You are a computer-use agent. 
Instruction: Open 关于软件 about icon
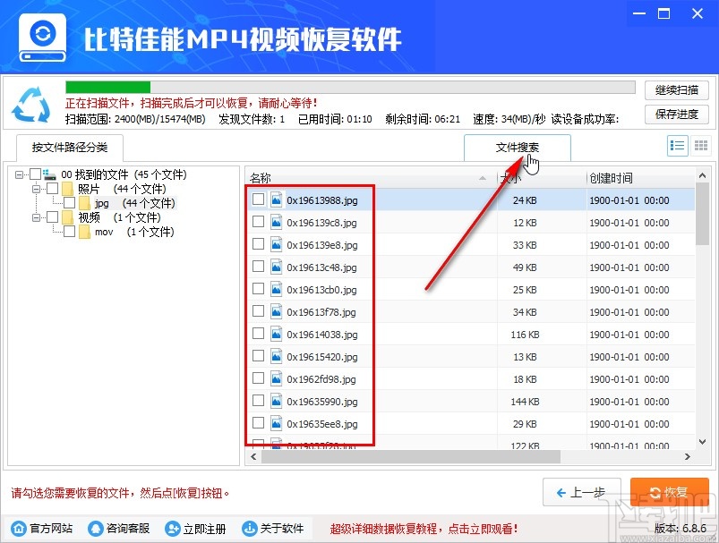(x=250, y=529)
